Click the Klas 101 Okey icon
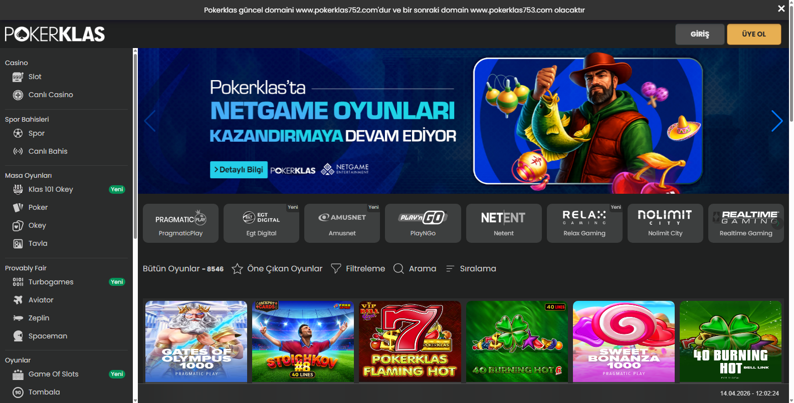 click(18, 189)
